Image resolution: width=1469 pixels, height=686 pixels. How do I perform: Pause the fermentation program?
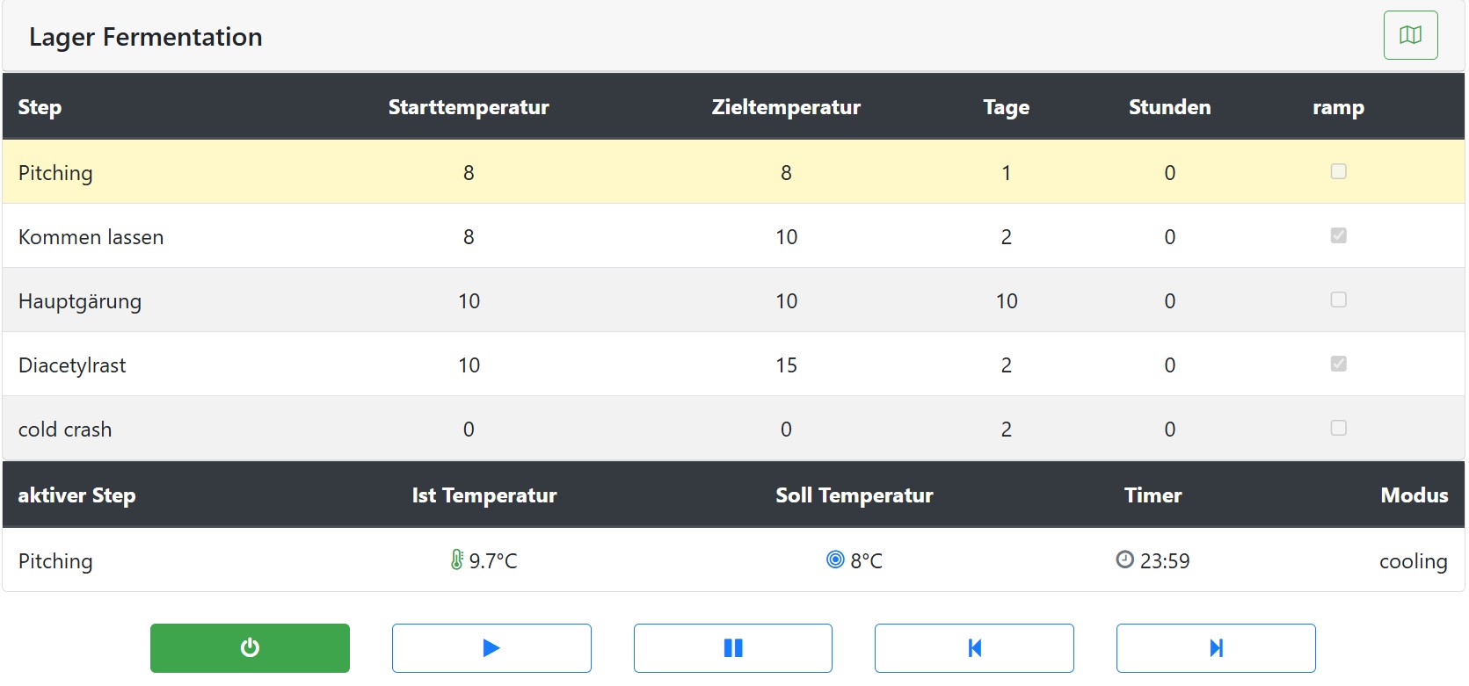point(732,648)
